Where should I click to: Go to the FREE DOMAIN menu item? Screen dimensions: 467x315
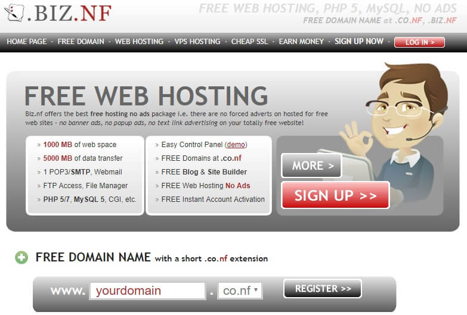[x=81, y=42]
